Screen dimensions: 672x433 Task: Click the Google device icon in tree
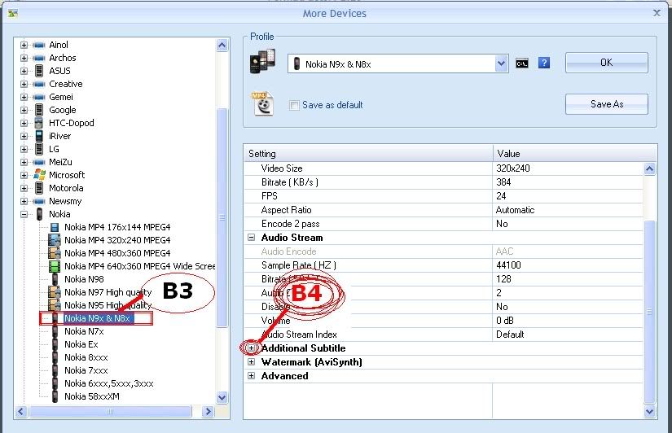39,110
